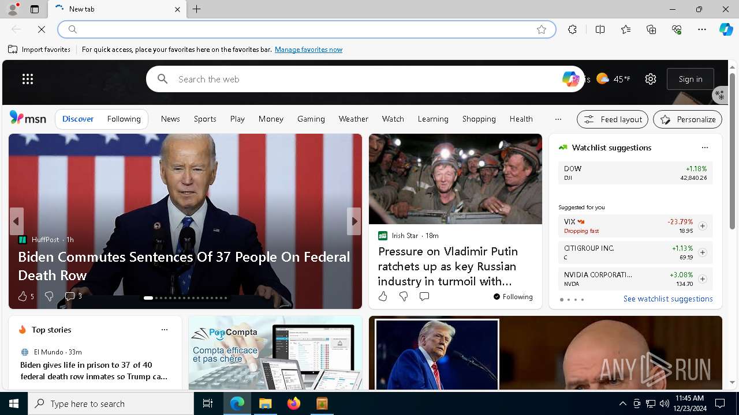Focus the browser address bar
The image size is (739, 415).
click(x=306, y=29)
